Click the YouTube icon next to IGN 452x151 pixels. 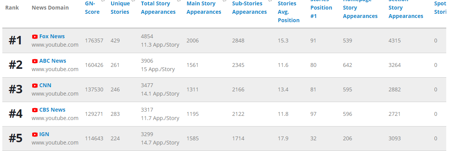35,134
